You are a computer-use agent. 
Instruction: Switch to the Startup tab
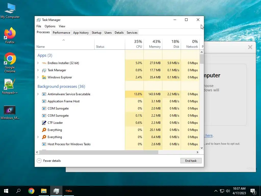coord(97,33)
